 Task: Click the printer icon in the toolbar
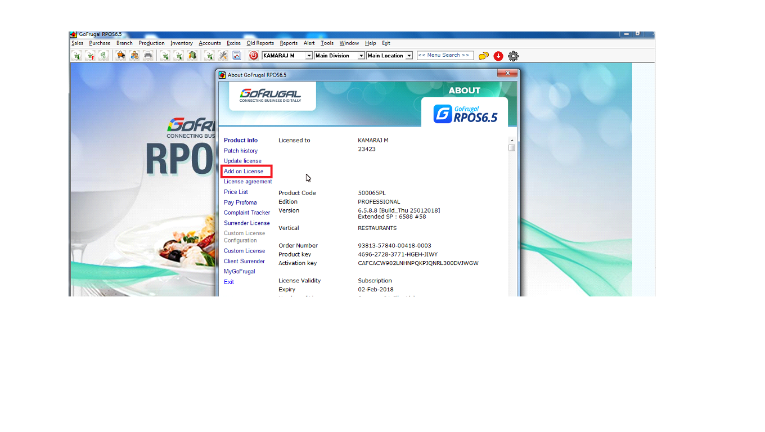pos(148,55)
